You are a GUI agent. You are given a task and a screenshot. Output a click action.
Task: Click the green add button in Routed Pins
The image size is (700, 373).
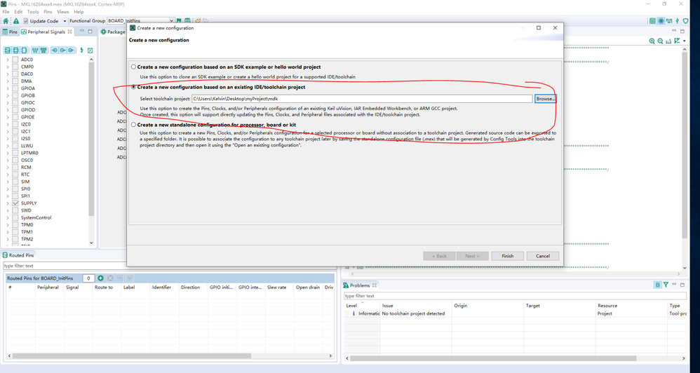pos(100,278)
